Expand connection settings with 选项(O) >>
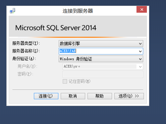This screenshot has width=166, height=124. tap(129, 96)
